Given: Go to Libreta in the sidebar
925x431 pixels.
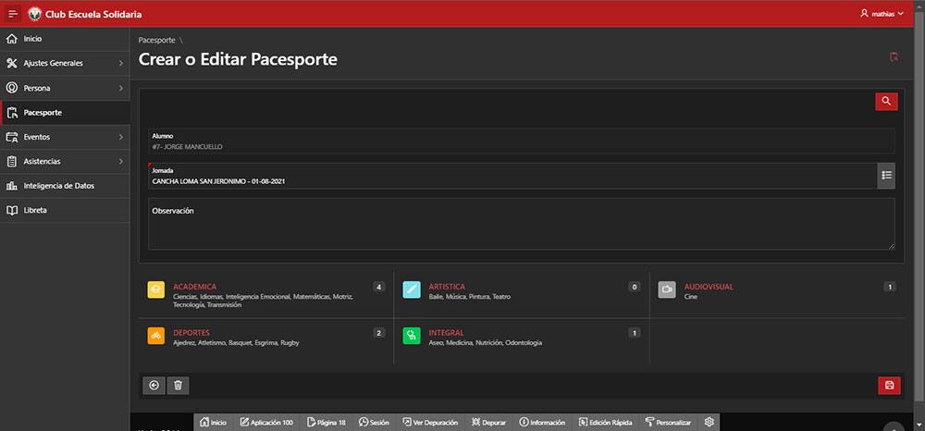Looking at the screenshot, I should (65, 210).
